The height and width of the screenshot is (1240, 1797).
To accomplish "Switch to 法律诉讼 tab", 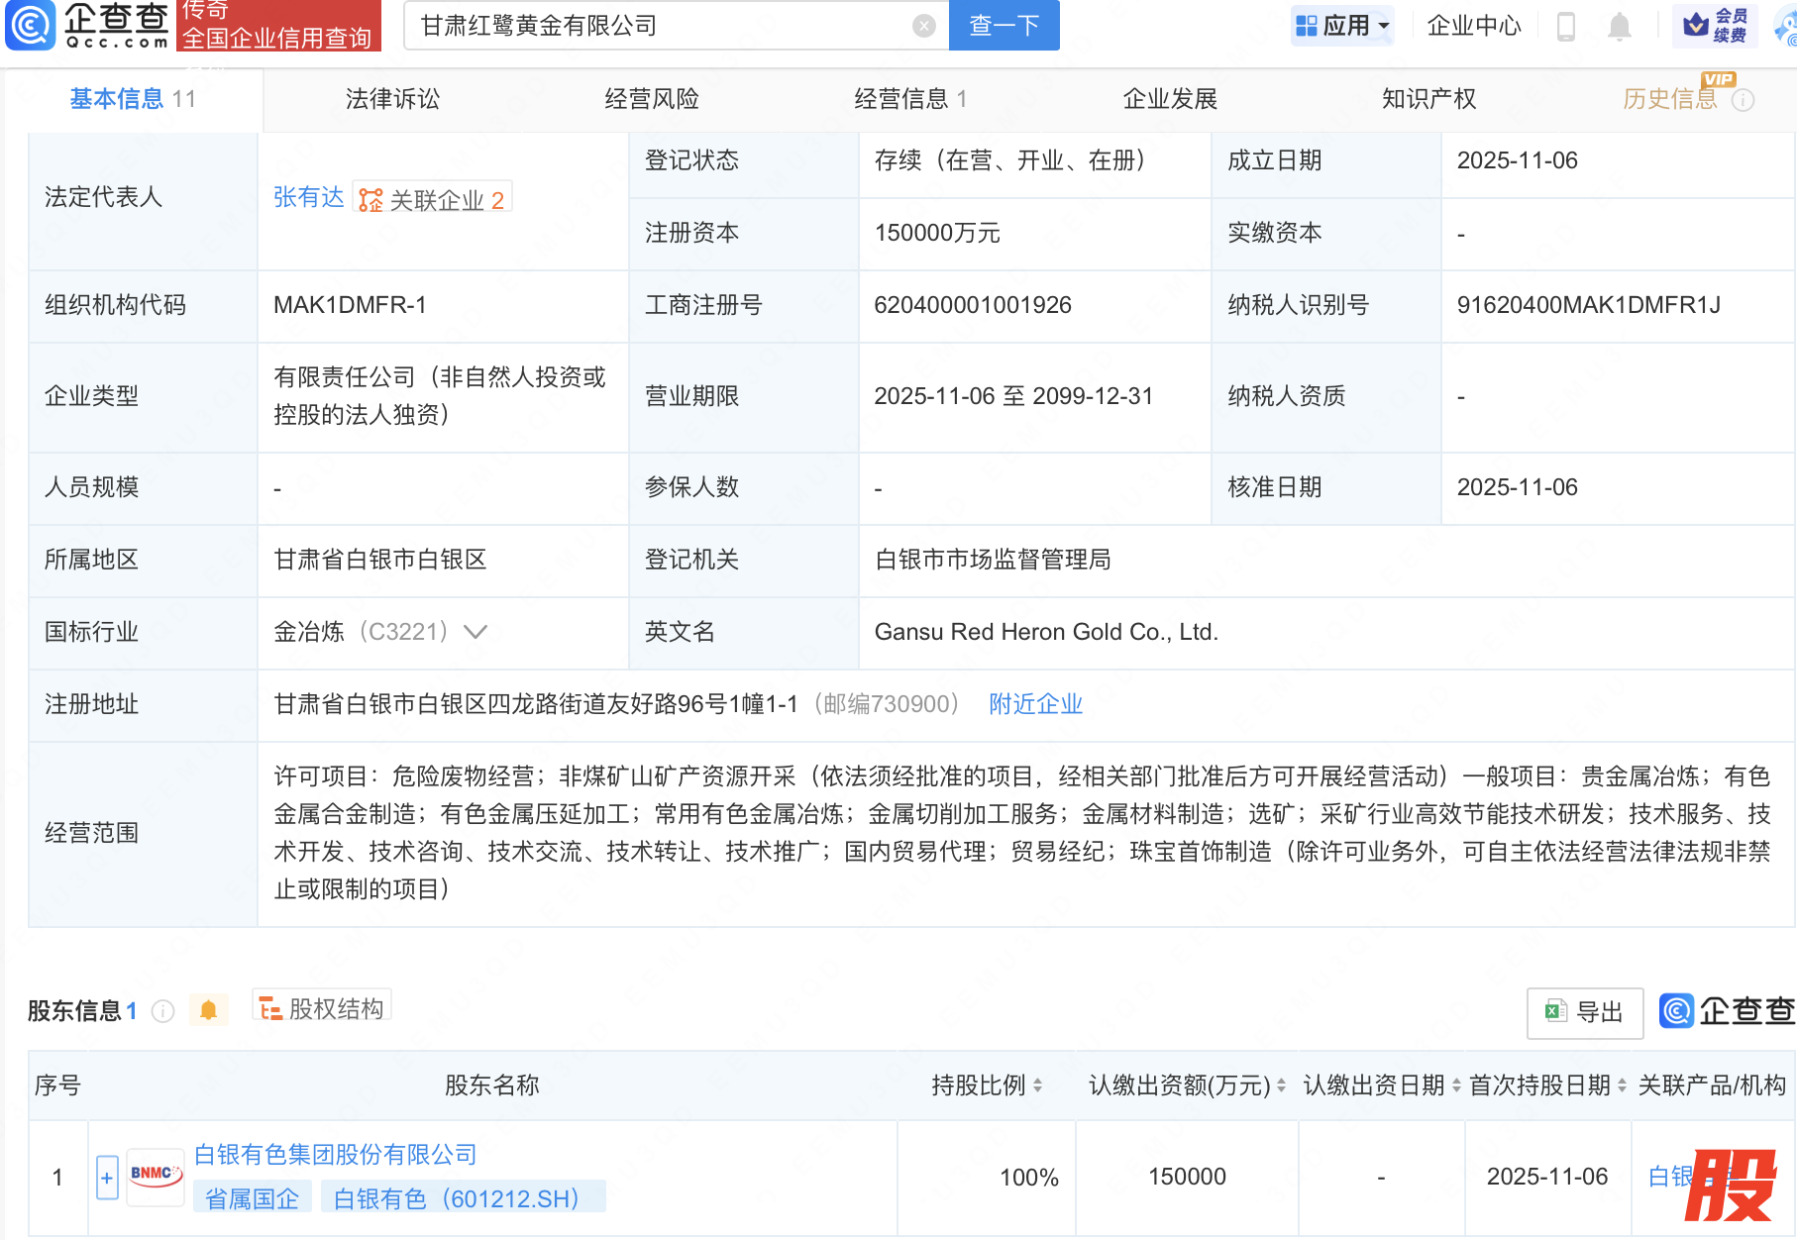I will (392, 99).
